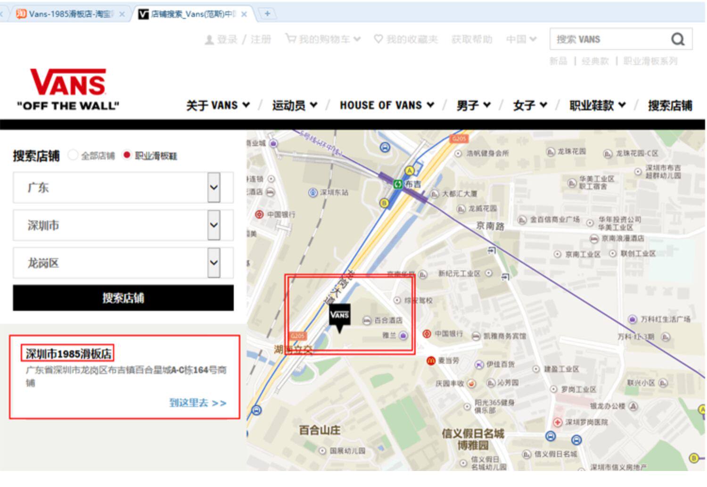707x487 pixels.
Task: Click the 注册 register link
Action: (x=261, y=39)
